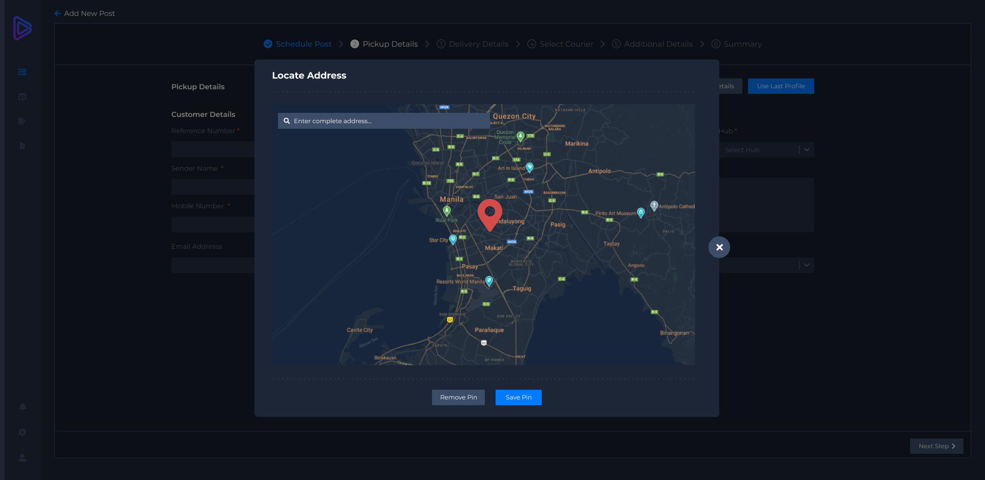Click Art In Island map marker
985x480 pixels.
point(529,167)
